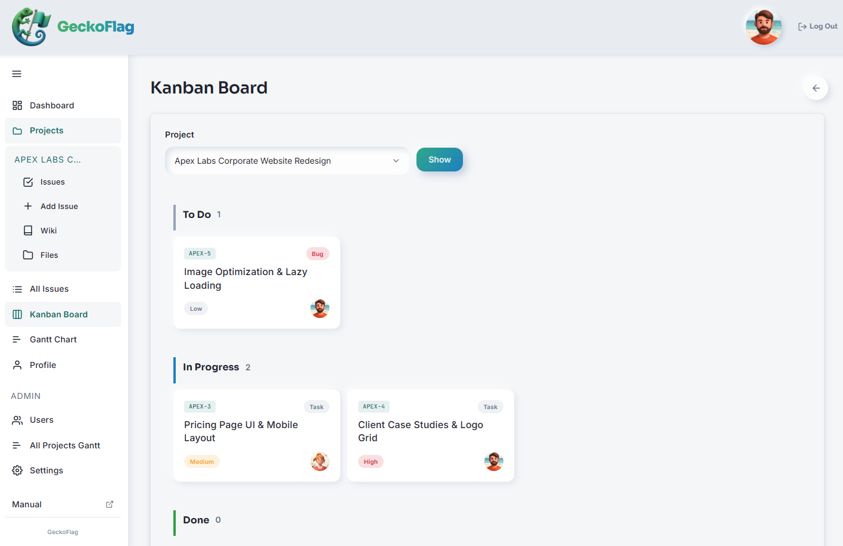This screenshot has height=546, width=843.
Task: Click the Kanban Board columns icon
Action: coord(17,314)
